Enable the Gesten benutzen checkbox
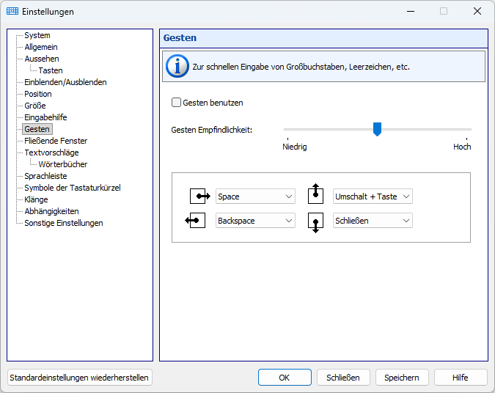Image resolution: width=495 pixels, height=393 pixels. click(176, 102)
